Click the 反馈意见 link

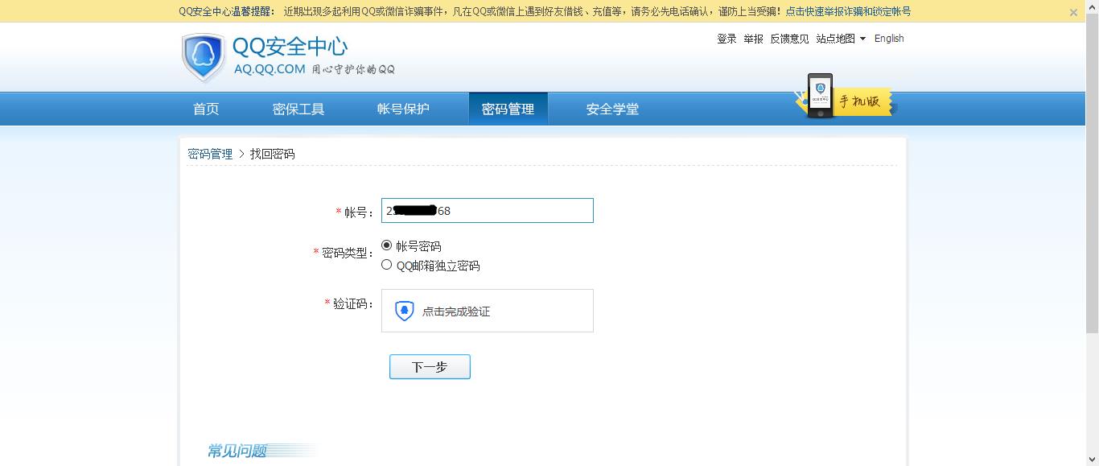click(x=789, y=39)
